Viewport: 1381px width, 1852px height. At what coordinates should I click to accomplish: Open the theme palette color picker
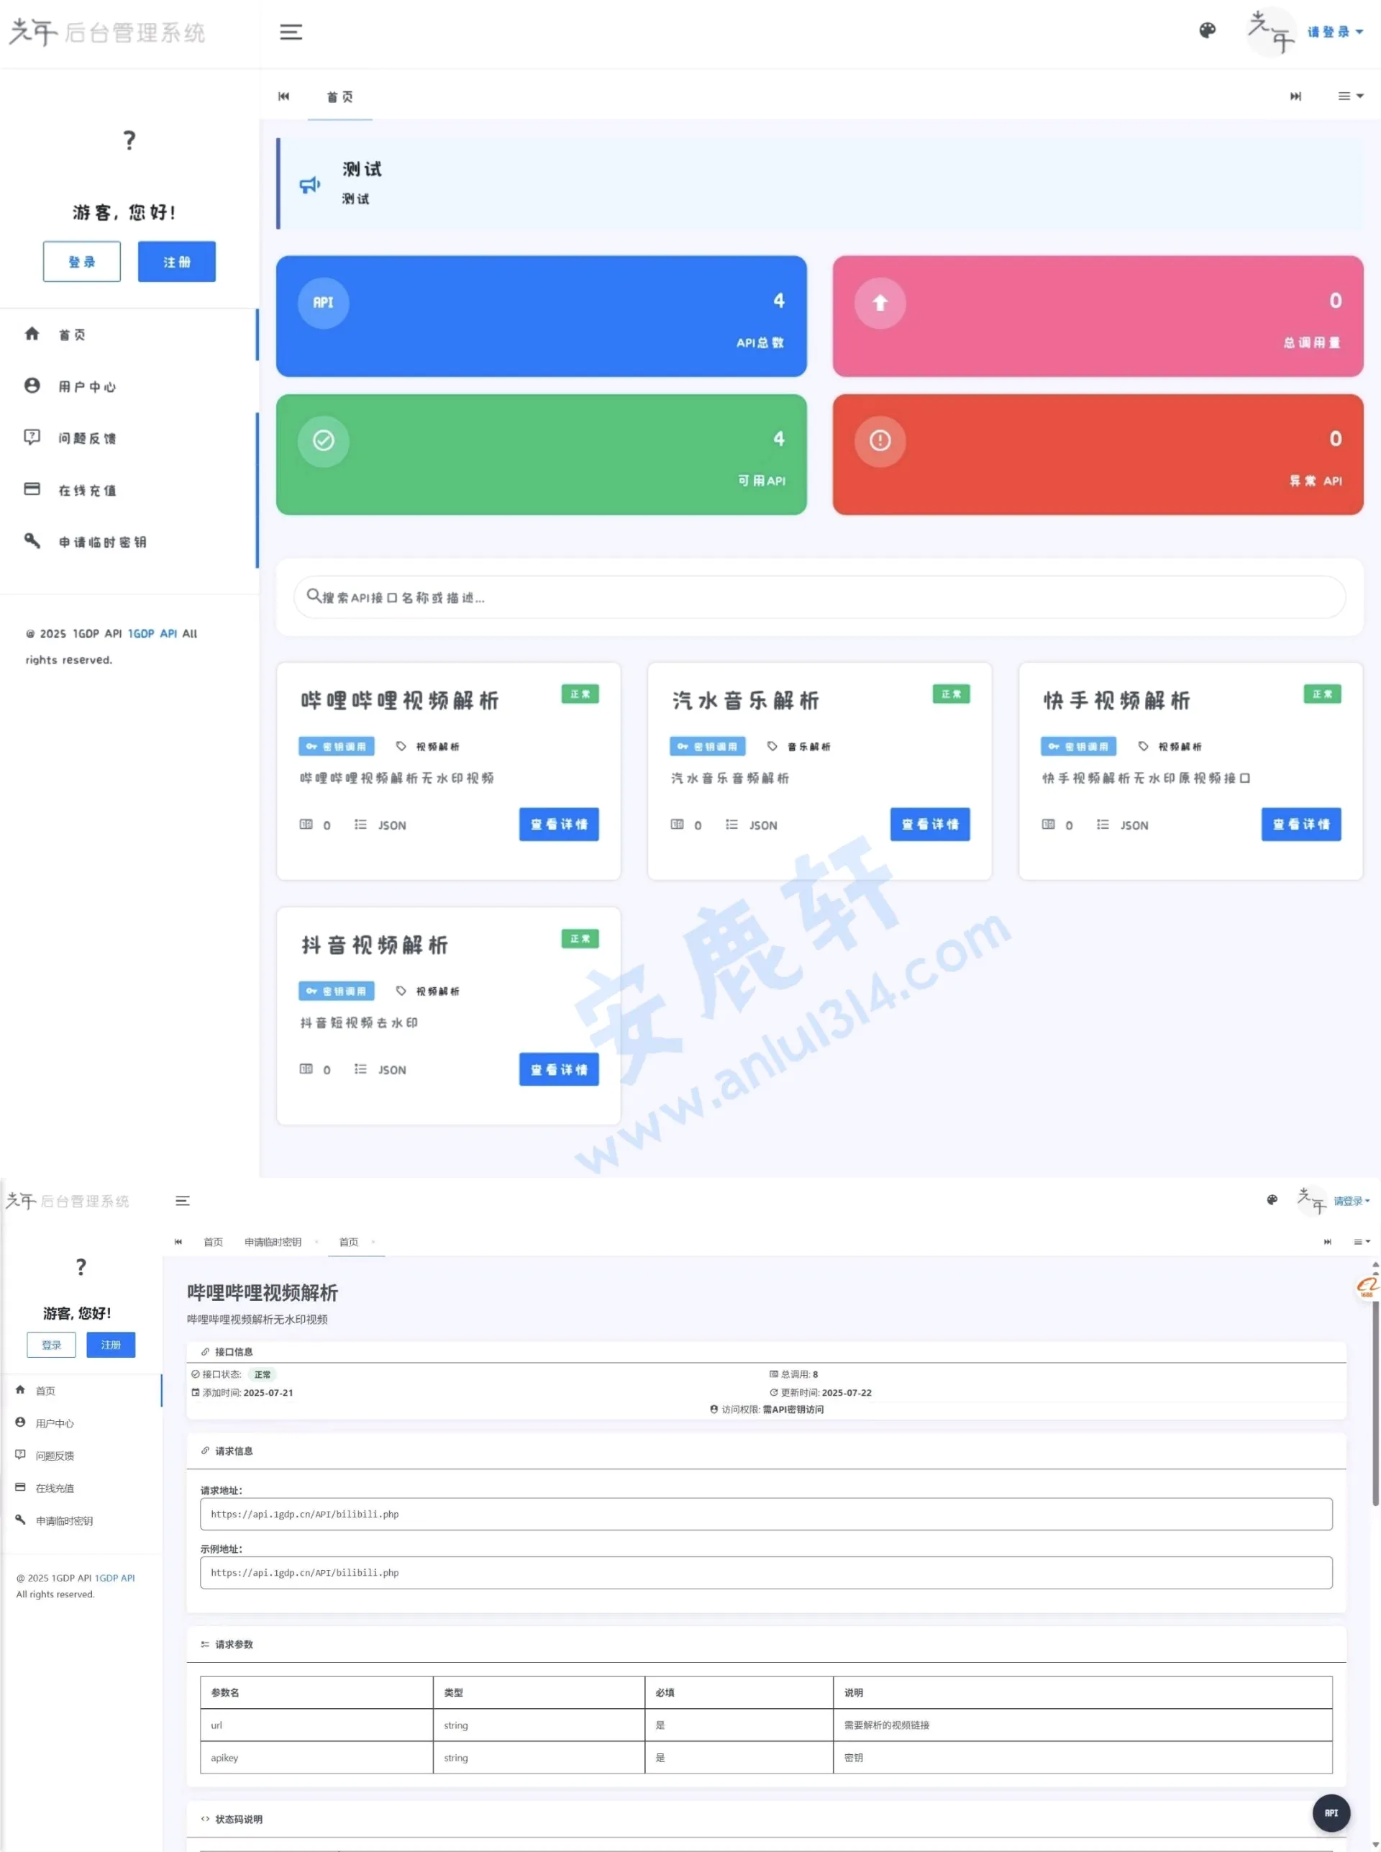click(x=1207, y=31)
